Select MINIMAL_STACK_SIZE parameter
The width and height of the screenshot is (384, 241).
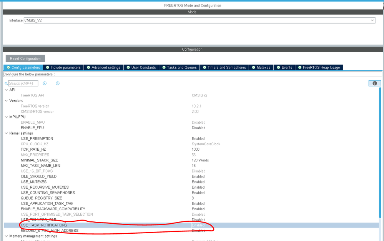[40, 160]
